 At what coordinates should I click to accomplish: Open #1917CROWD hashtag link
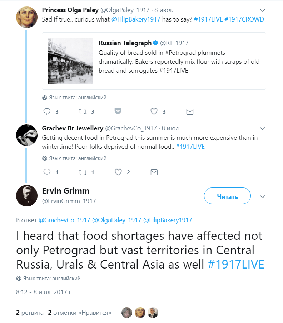click(x=244, y=19)
